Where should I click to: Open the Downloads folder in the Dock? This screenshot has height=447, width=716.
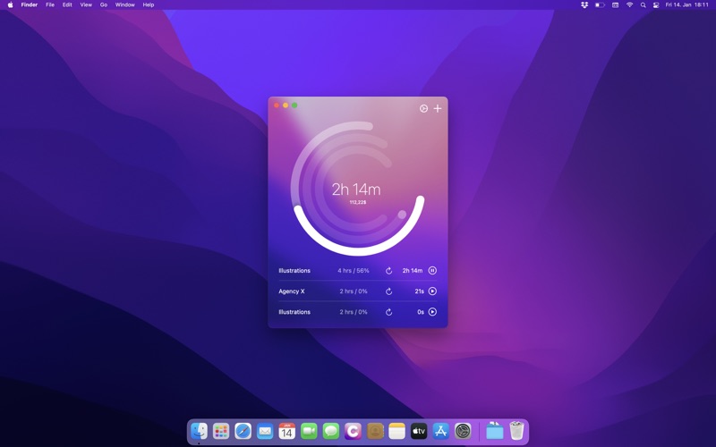[x=495, y=431]
